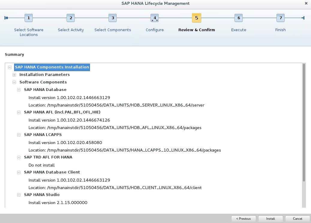Click the highlighted step 5 icon
Image resolution: width=311 pixels, height=223 pixels.
[x=196, y=18]
